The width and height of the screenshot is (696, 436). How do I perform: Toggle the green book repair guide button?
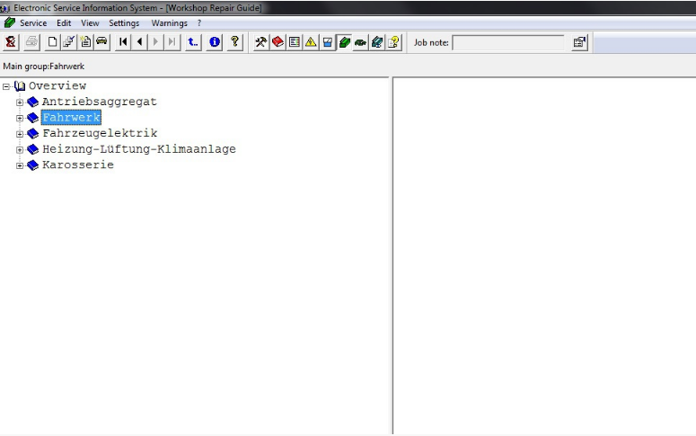344,42
